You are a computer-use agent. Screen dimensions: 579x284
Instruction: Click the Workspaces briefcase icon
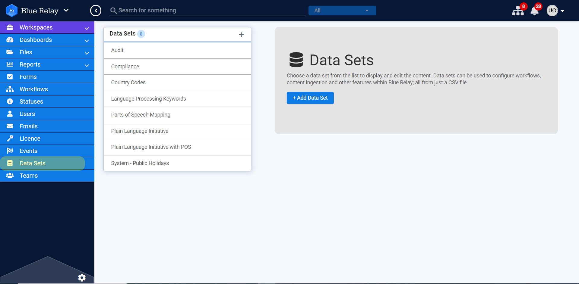click(x=10, y=27)
